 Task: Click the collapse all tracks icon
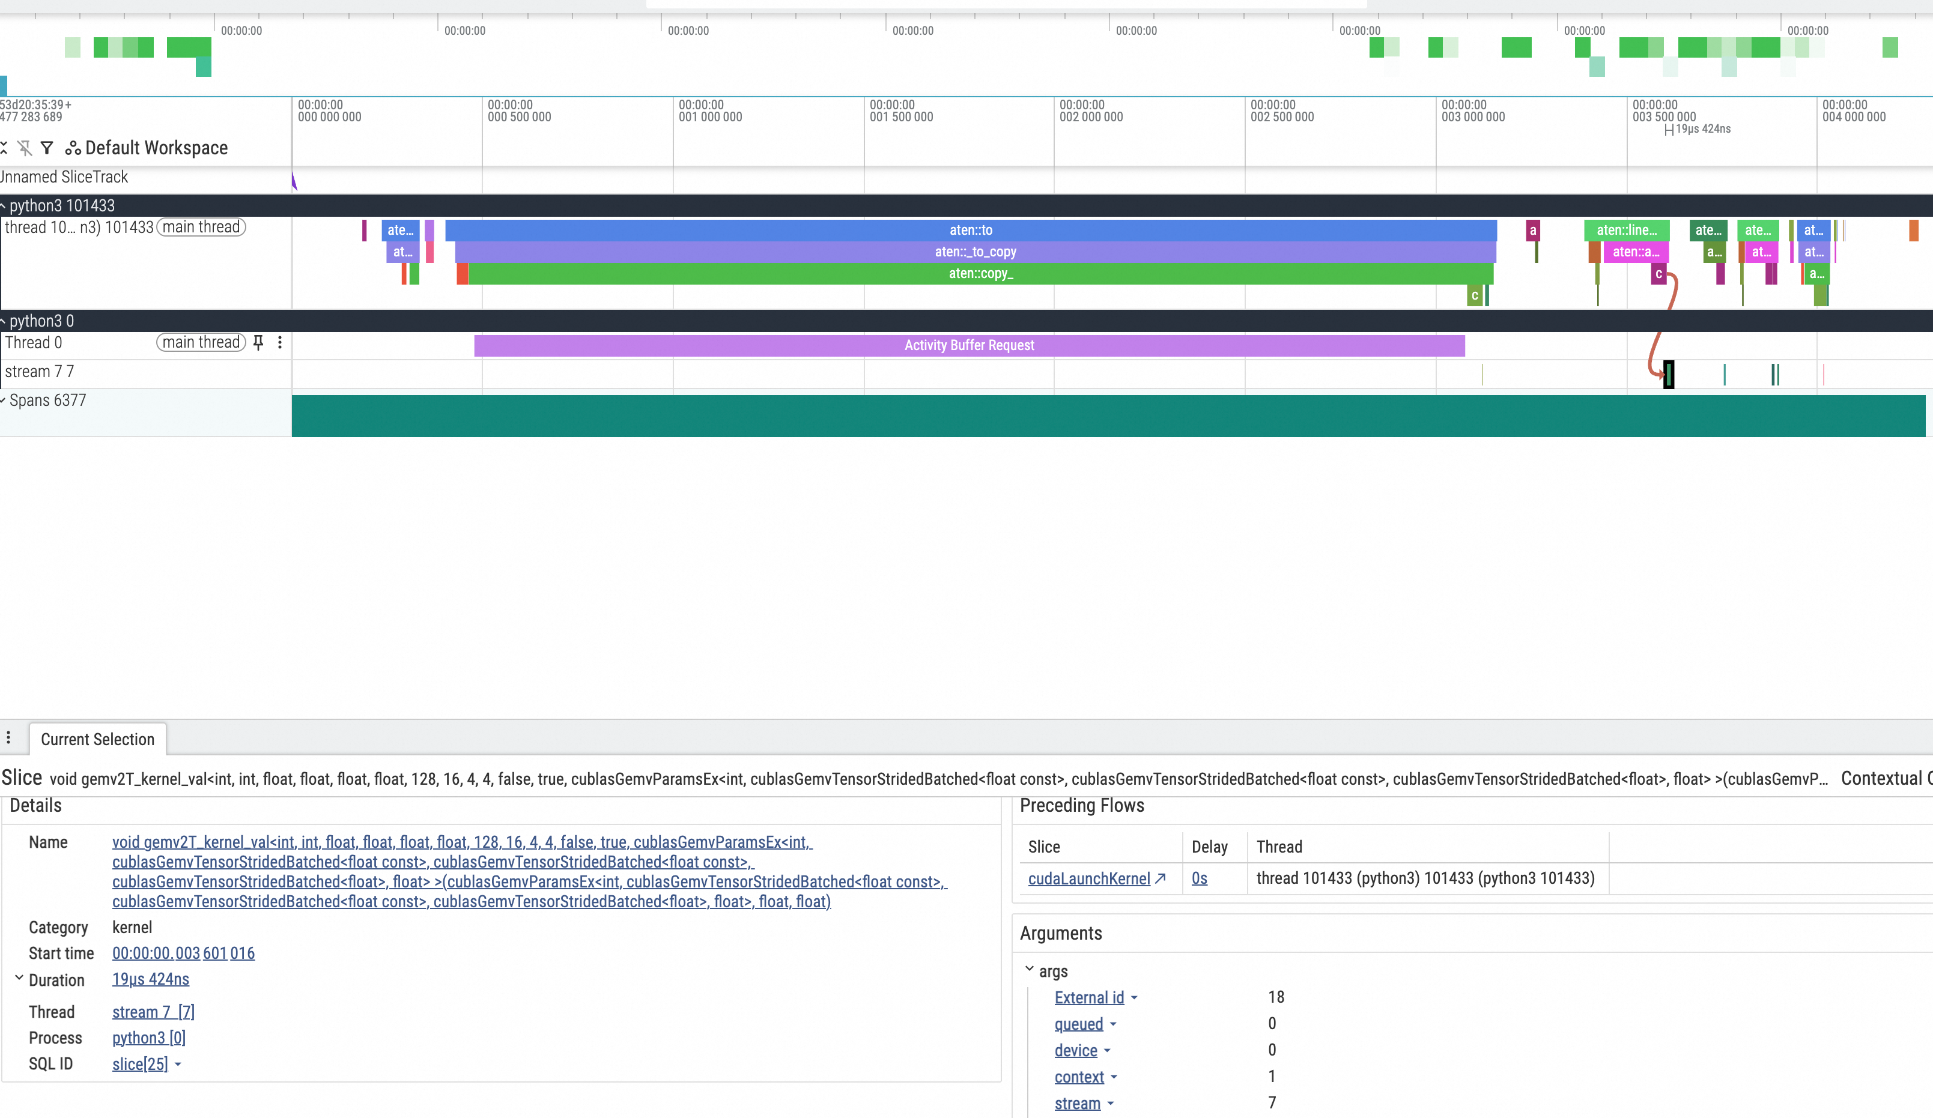point(4,147)
